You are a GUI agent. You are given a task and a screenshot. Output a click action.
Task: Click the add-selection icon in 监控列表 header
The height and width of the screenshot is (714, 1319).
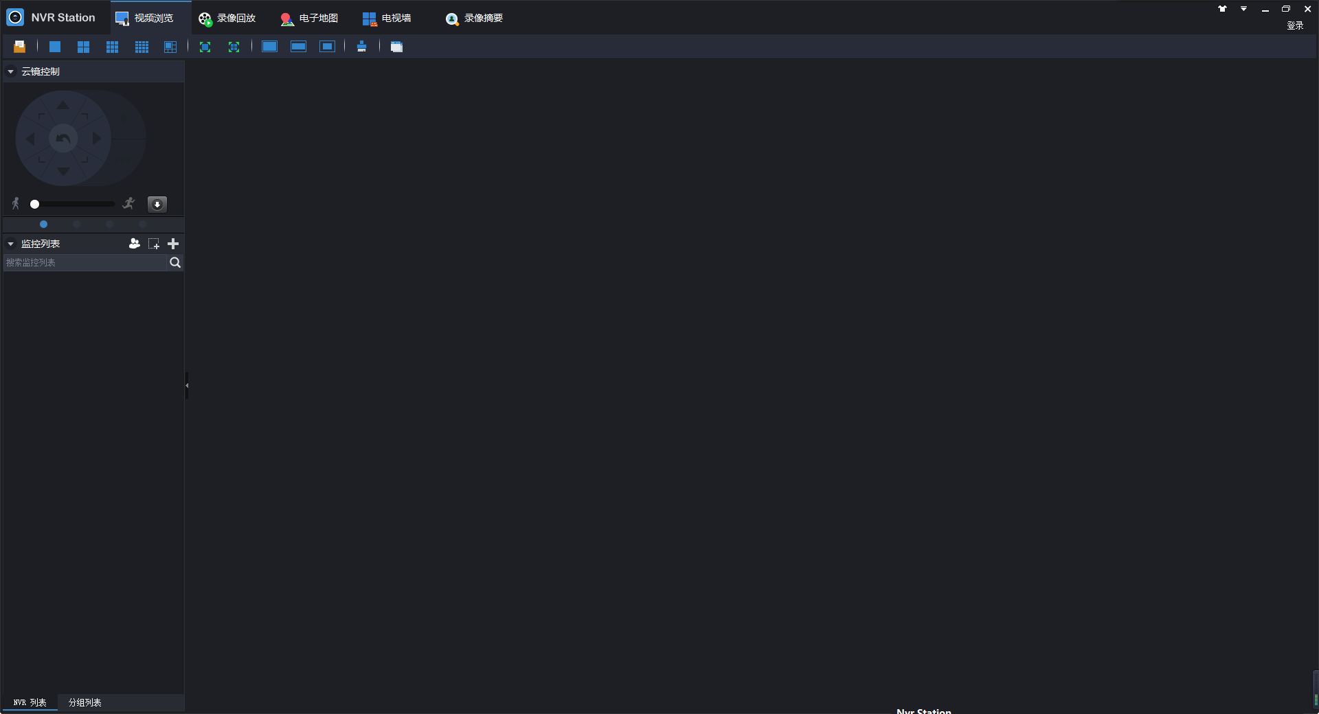(154, 244)
